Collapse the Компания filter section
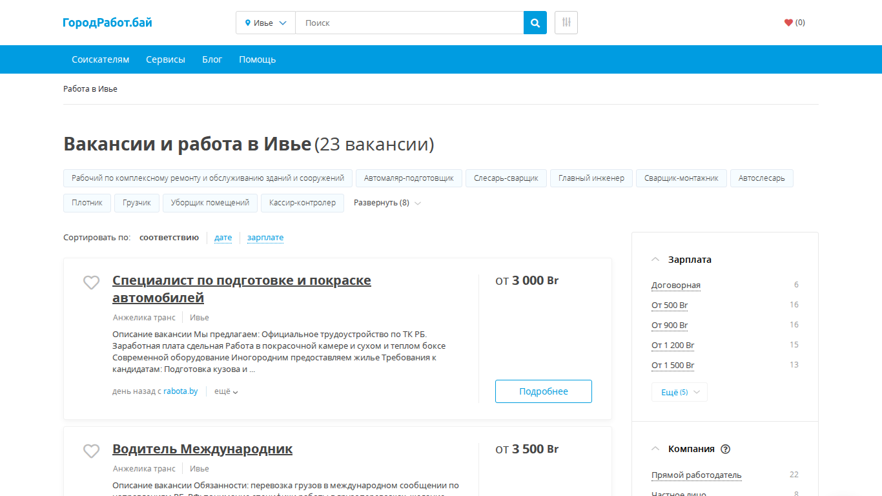882x496 pixels. 655,449
